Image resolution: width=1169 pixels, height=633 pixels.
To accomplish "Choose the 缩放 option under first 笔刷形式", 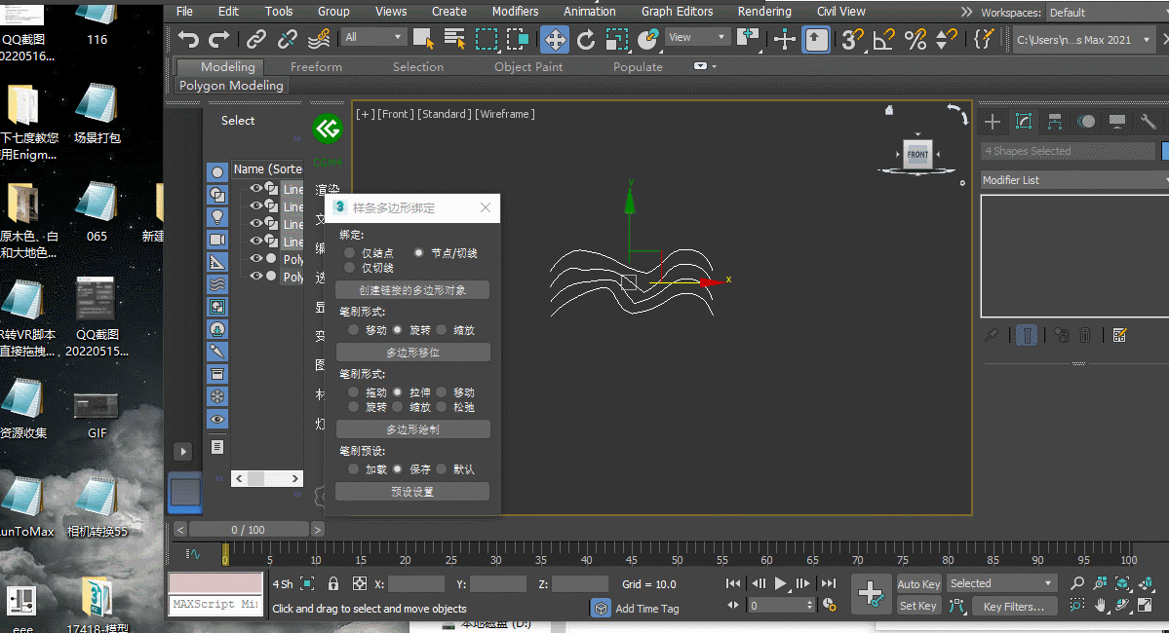I will [x=442, y=330].
